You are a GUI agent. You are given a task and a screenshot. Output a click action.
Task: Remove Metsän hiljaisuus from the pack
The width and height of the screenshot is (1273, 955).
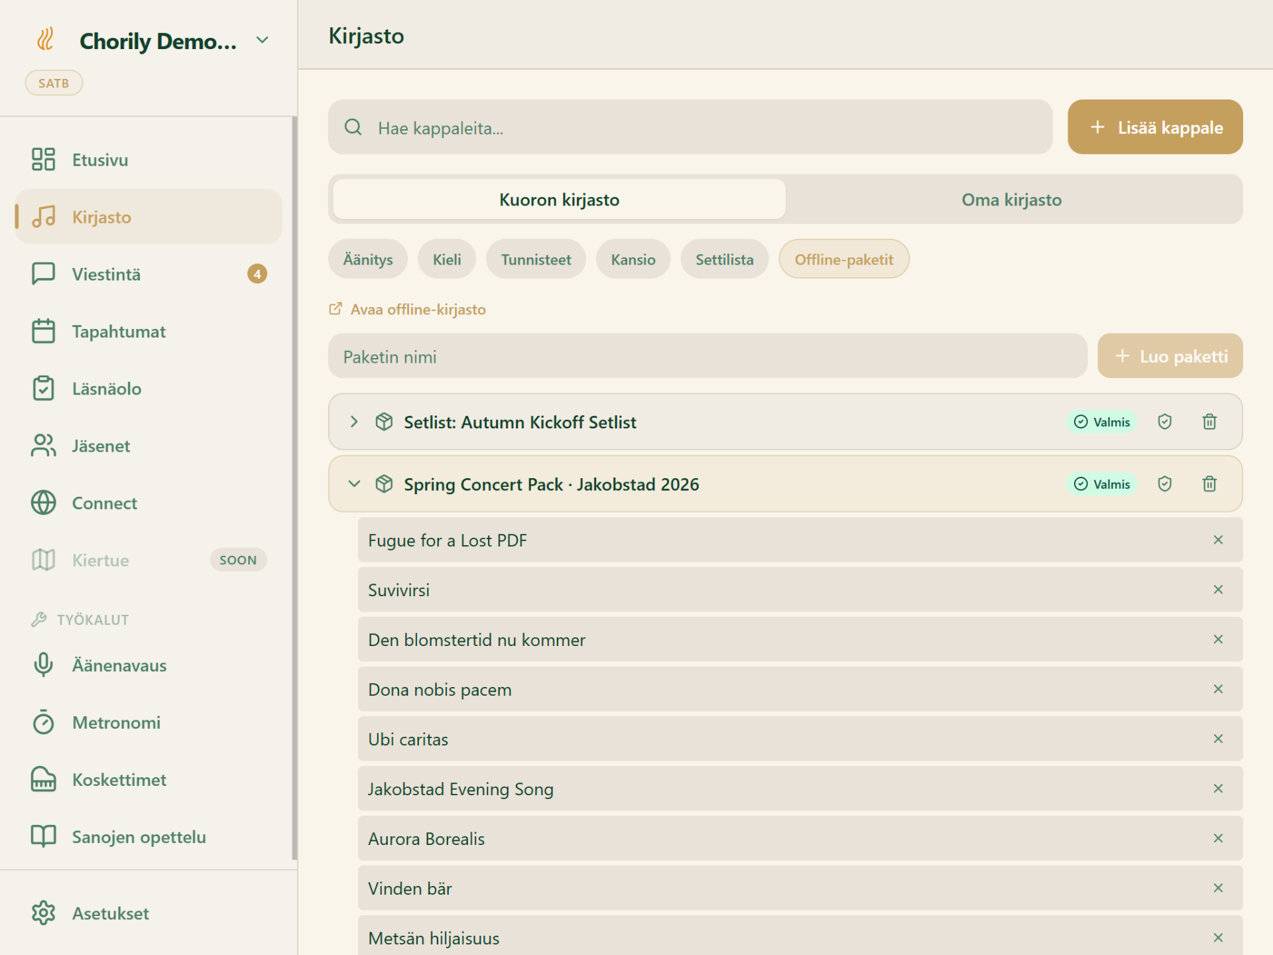coord(1218,938)
